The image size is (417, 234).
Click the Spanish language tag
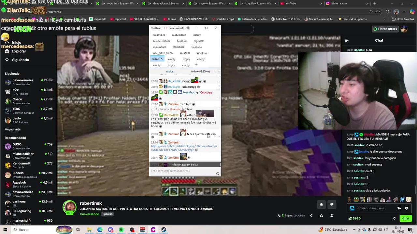click(108, 214)
